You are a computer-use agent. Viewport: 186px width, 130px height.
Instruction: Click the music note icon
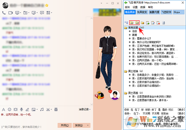[x=42, y=109]
